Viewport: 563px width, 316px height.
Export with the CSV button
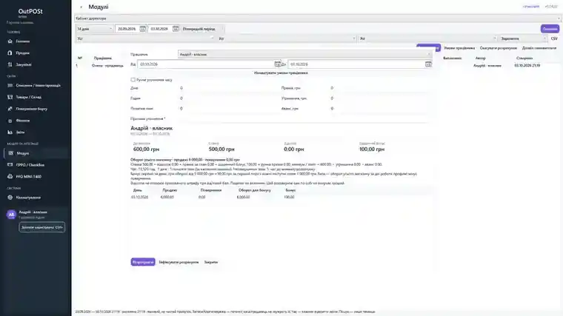[554, 38]
